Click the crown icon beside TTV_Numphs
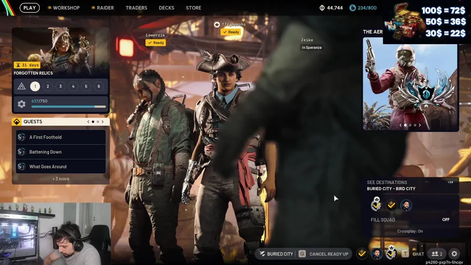This screenshot has width=471, height=265. (x=217, y=25)
